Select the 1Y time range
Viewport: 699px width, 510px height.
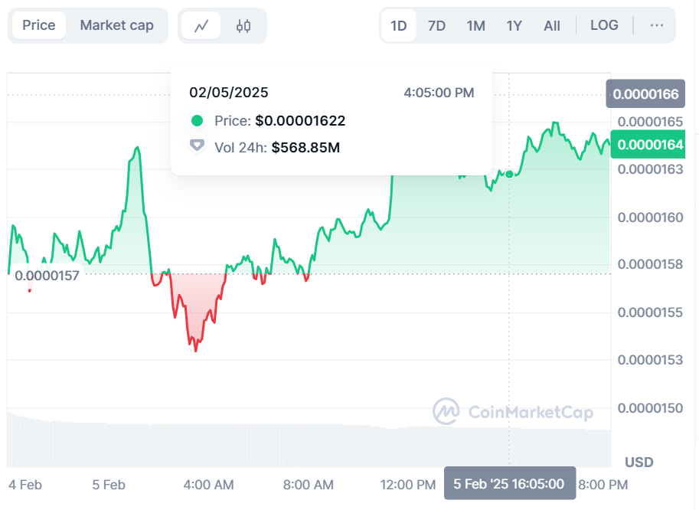pyautogui.click(x=514, y=25)
